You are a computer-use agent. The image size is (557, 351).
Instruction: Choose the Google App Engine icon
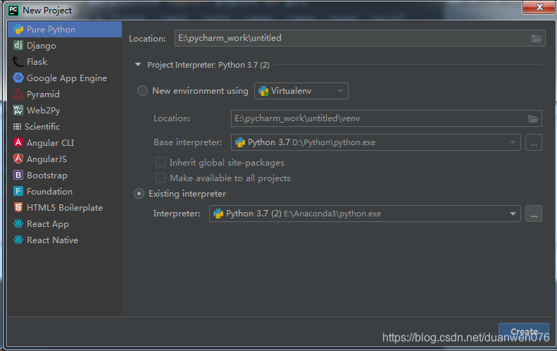(x=18, y=78)
